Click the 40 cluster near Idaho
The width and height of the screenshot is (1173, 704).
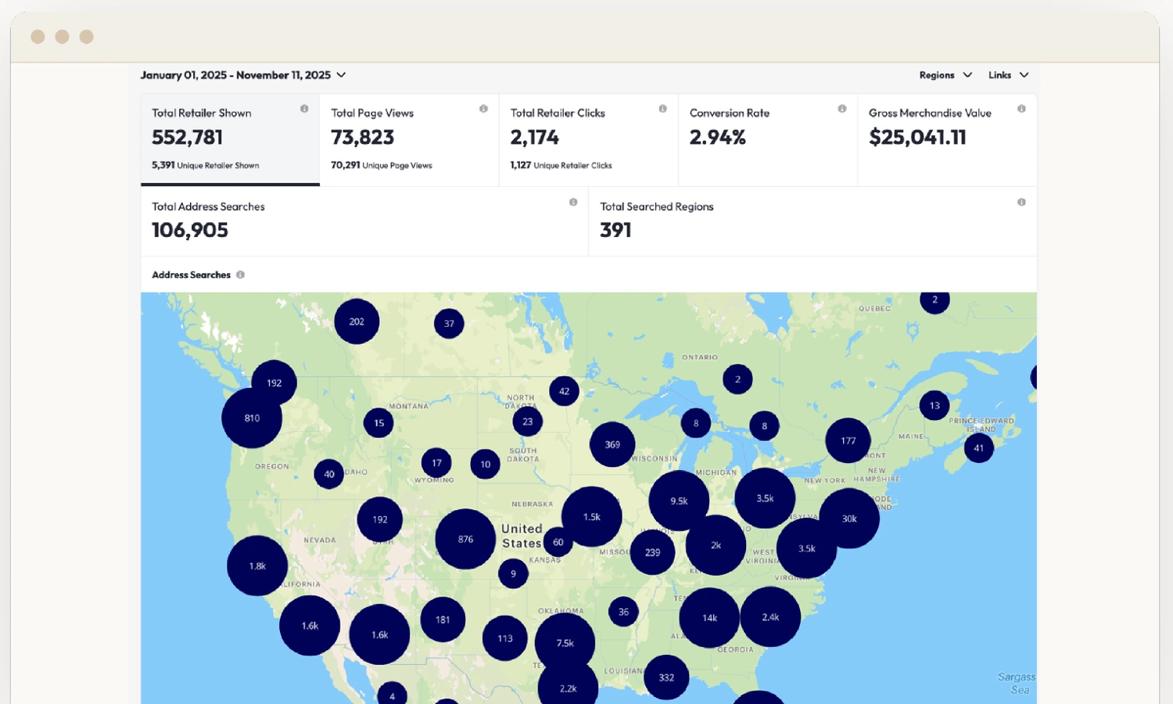328,474
